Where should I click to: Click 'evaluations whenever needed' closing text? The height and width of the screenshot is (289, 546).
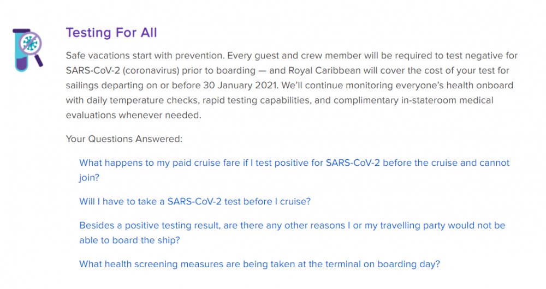click(x=134, y=116)
